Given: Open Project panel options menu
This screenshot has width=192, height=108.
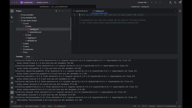Looking at the screenshot, I should [66, 11].
